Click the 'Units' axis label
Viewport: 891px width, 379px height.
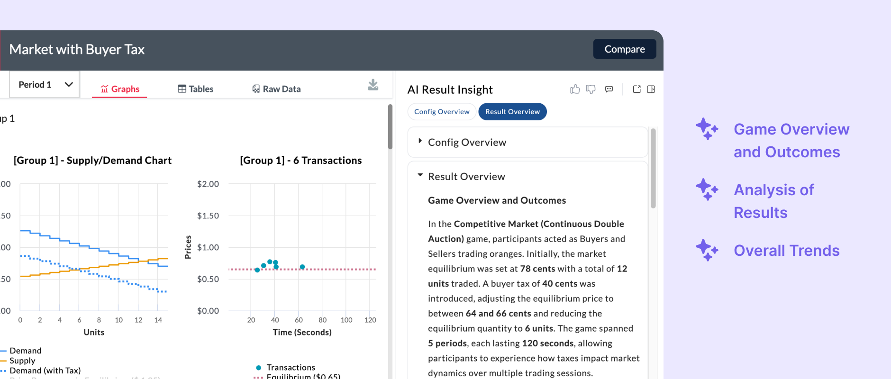(94, 332)
